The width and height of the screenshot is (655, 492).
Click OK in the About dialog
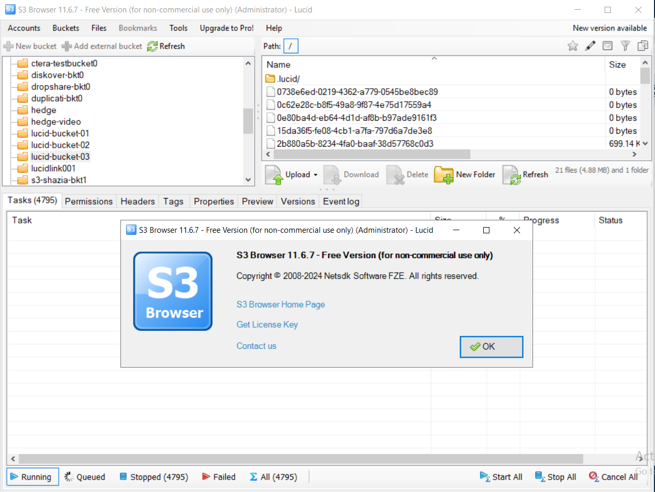click(491, 347)
